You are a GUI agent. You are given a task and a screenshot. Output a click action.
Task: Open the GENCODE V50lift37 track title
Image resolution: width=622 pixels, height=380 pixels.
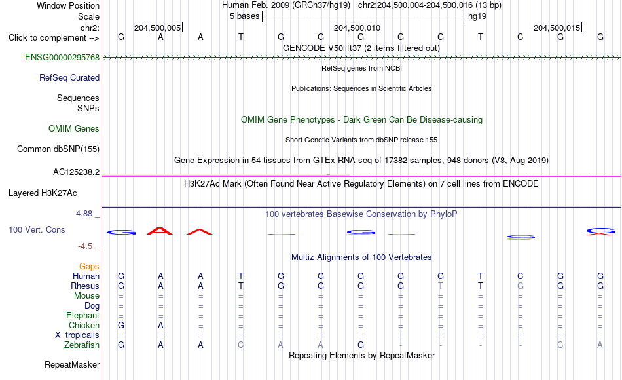click(x=361, y=48)
